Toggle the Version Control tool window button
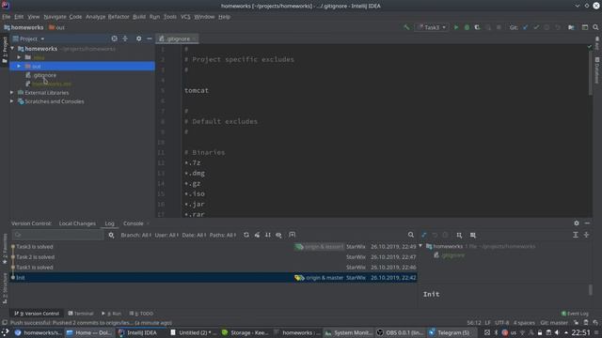The width and height of the screenshot is (602, 338). tap(37, 314)
